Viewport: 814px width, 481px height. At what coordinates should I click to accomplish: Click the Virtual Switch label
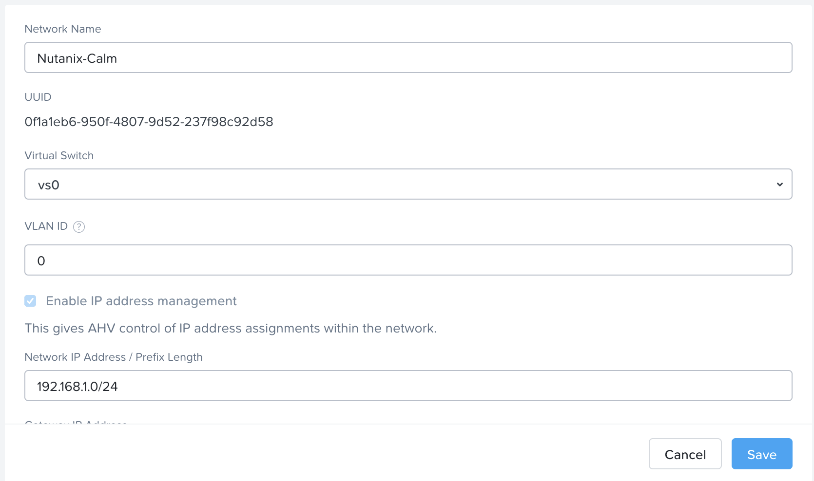[59, 156]
